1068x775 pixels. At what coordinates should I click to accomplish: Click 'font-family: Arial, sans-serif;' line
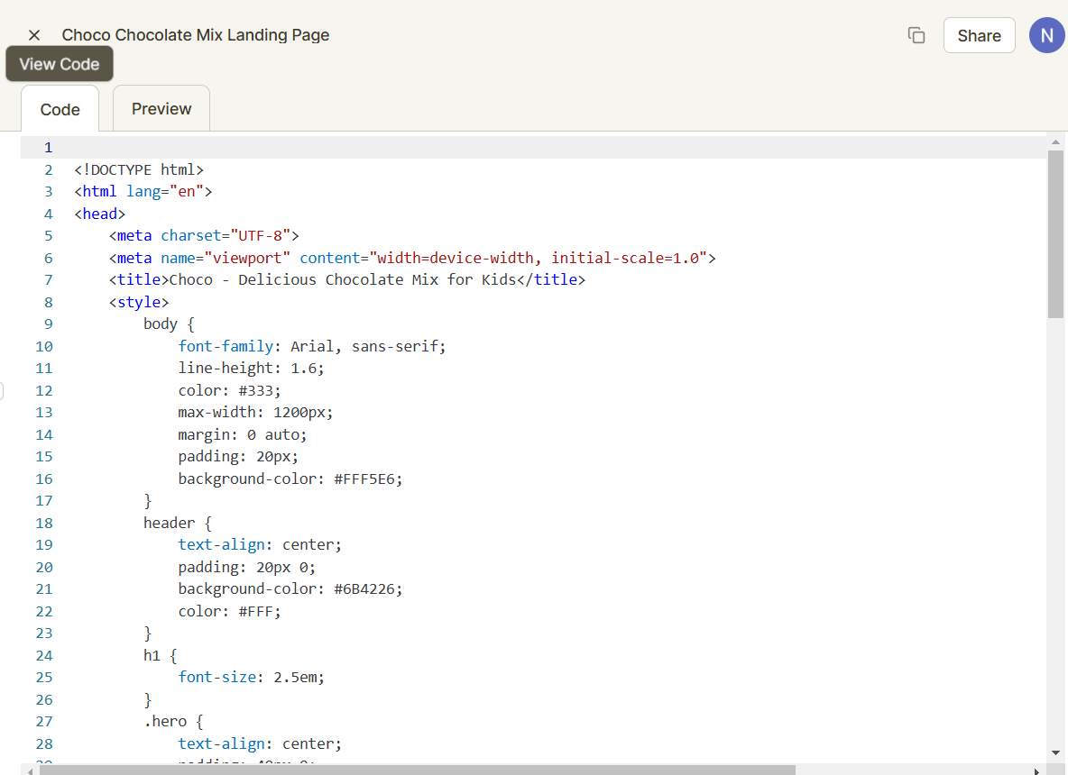pyautogui.click(x=312, y=346)
